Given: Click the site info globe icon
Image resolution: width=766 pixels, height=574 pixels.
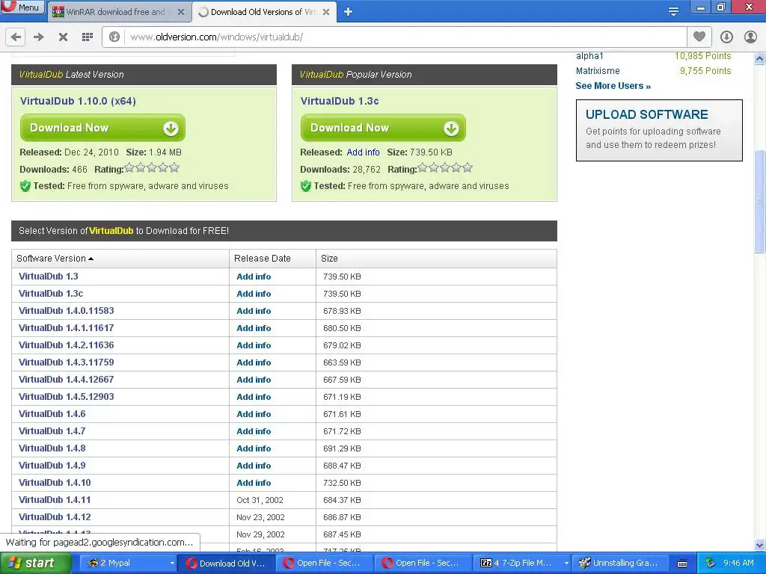Looking at the screenshot, I should point(114,37).
